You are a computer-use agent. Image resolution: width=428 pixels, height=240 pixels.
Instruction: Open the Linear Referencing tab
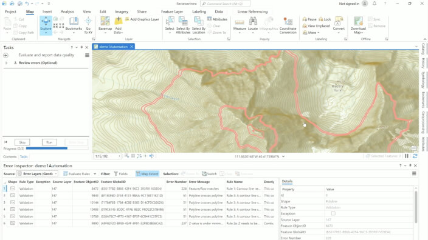click(x=252, y=12)
